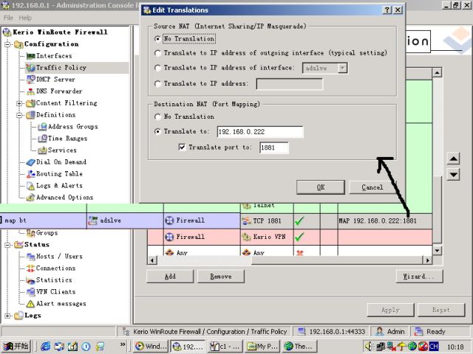Click the Translate to IP address field
This screenshot has width=473, height=354.
tap(288, 84)
